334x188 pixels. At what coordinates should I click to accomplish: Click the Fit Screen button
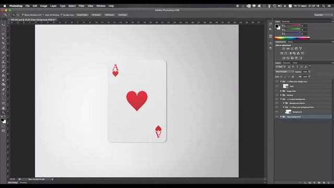[96, 15]
